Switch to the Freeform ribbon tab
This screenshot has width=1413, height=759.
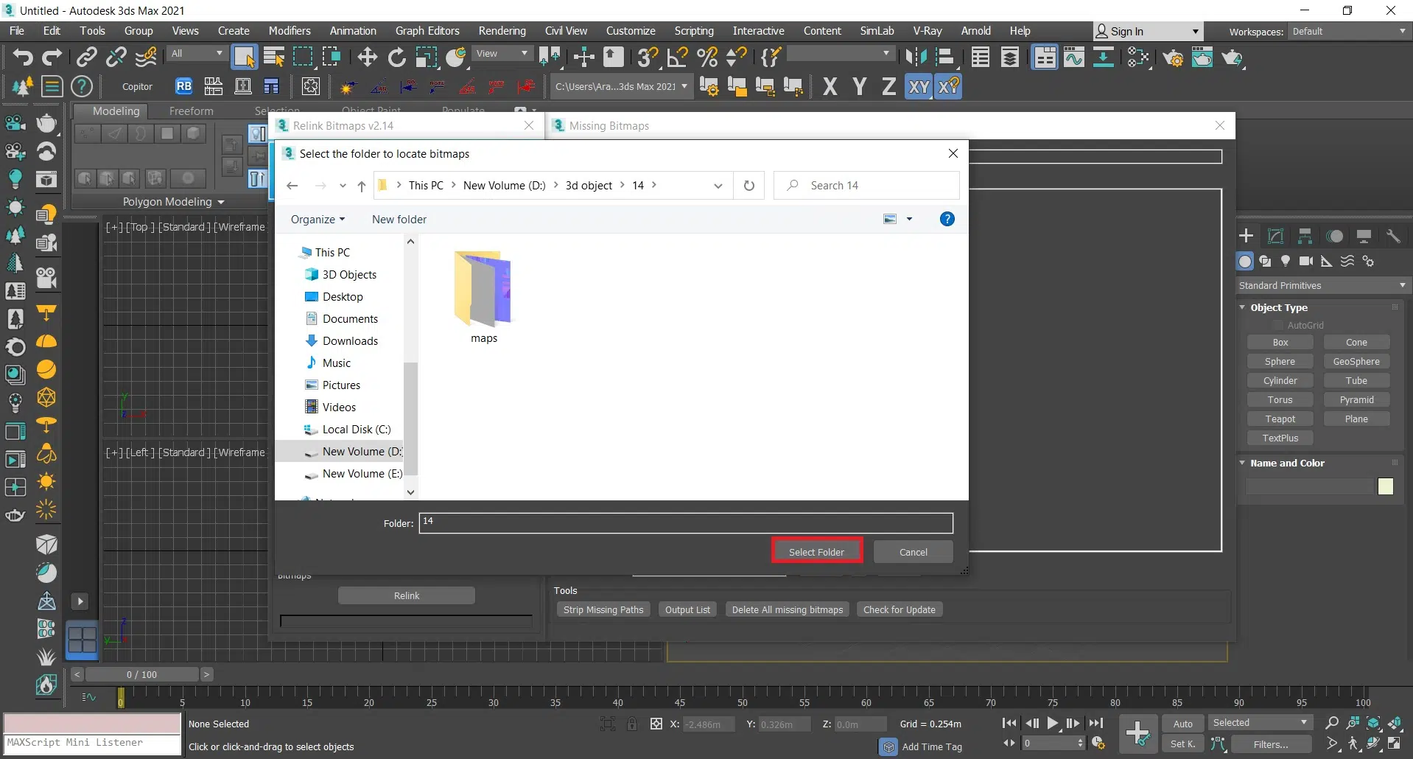pos(191,111)
